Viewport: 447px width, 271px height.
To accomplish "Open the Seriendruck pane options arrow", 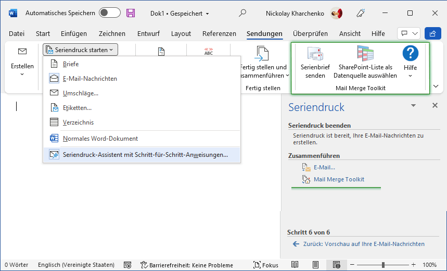I will coord(413,106).
